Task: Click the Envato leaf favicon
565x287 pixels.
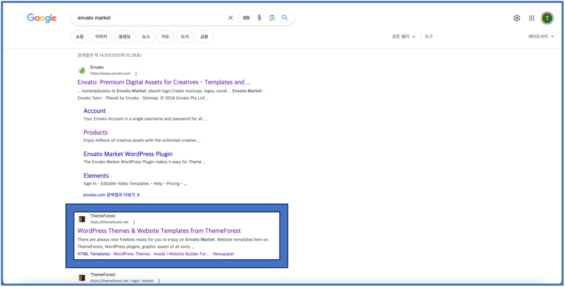Action: coord(82,70)
